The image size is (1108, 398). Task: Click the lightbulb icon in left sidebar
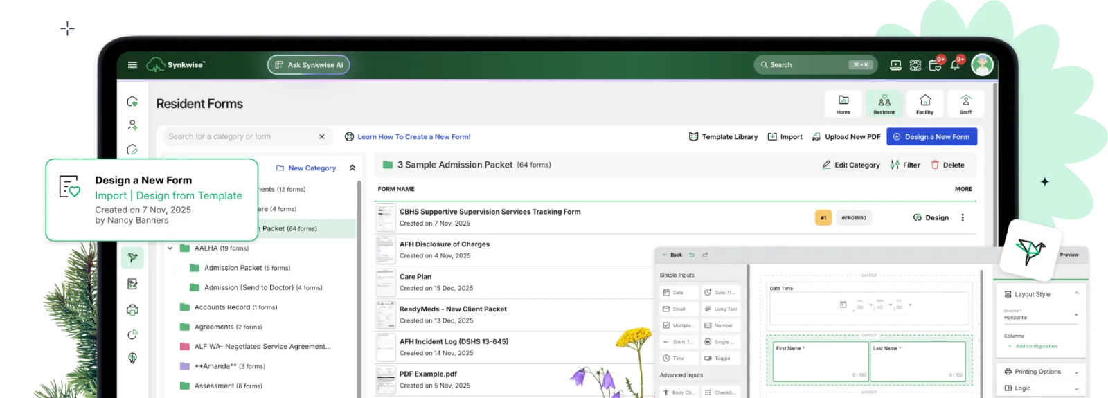pos(133,358)
